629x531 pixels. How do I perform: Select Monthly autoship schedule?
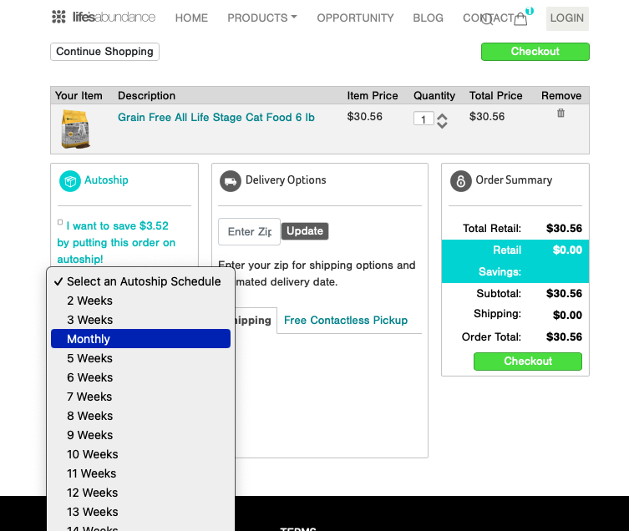tap(140, 339)
